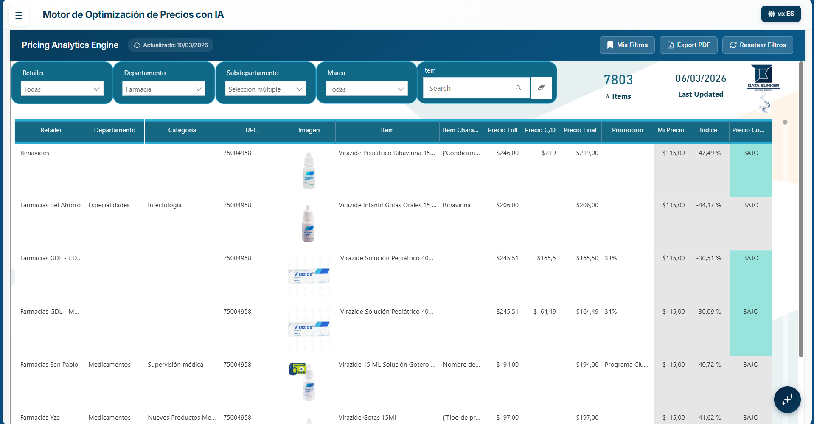The height and width of the screenshot is (424, 814).
Task: Open Farmacias del Ahorro product image
Action: coord(309,223)
